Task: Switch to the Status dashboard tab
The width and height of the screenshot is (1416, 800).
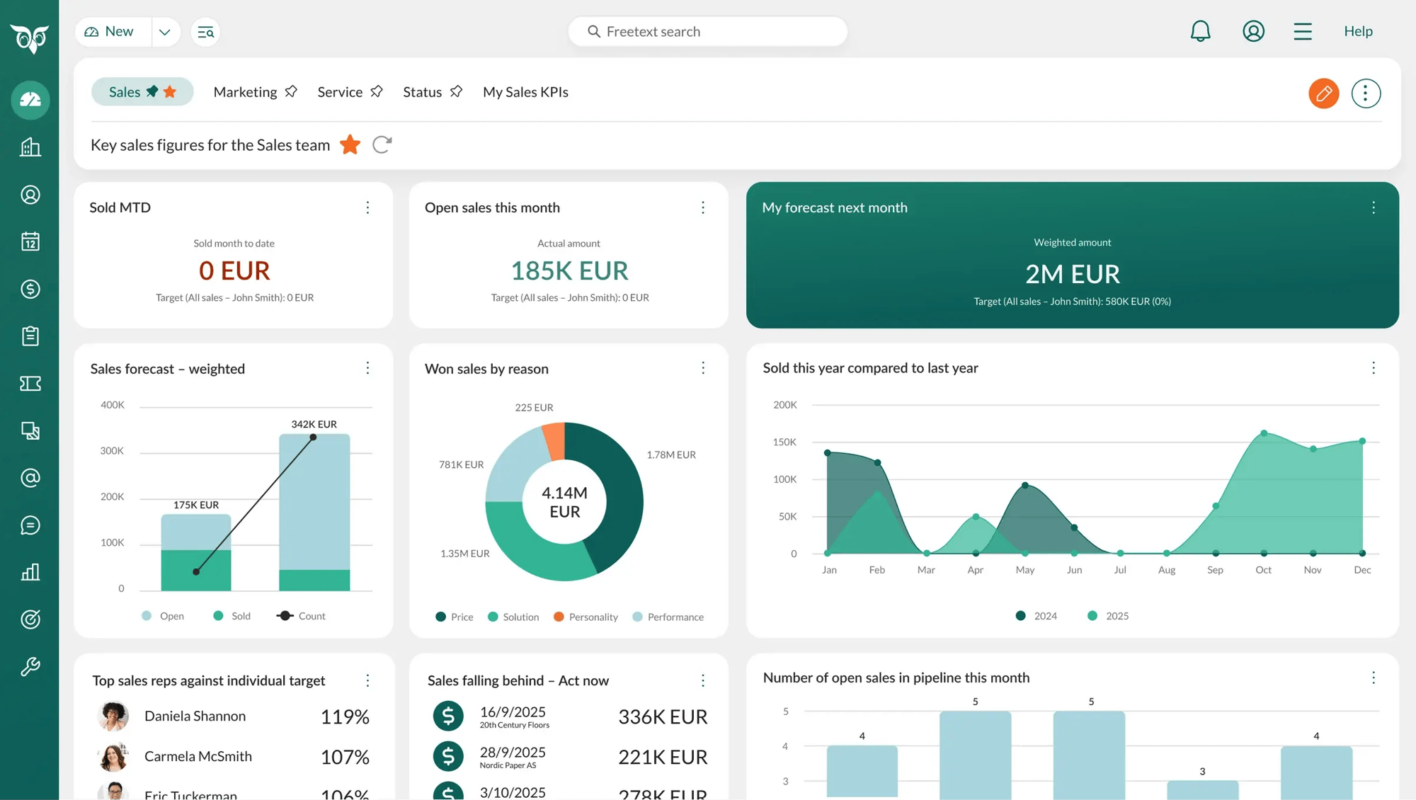Action: (422, 91)
